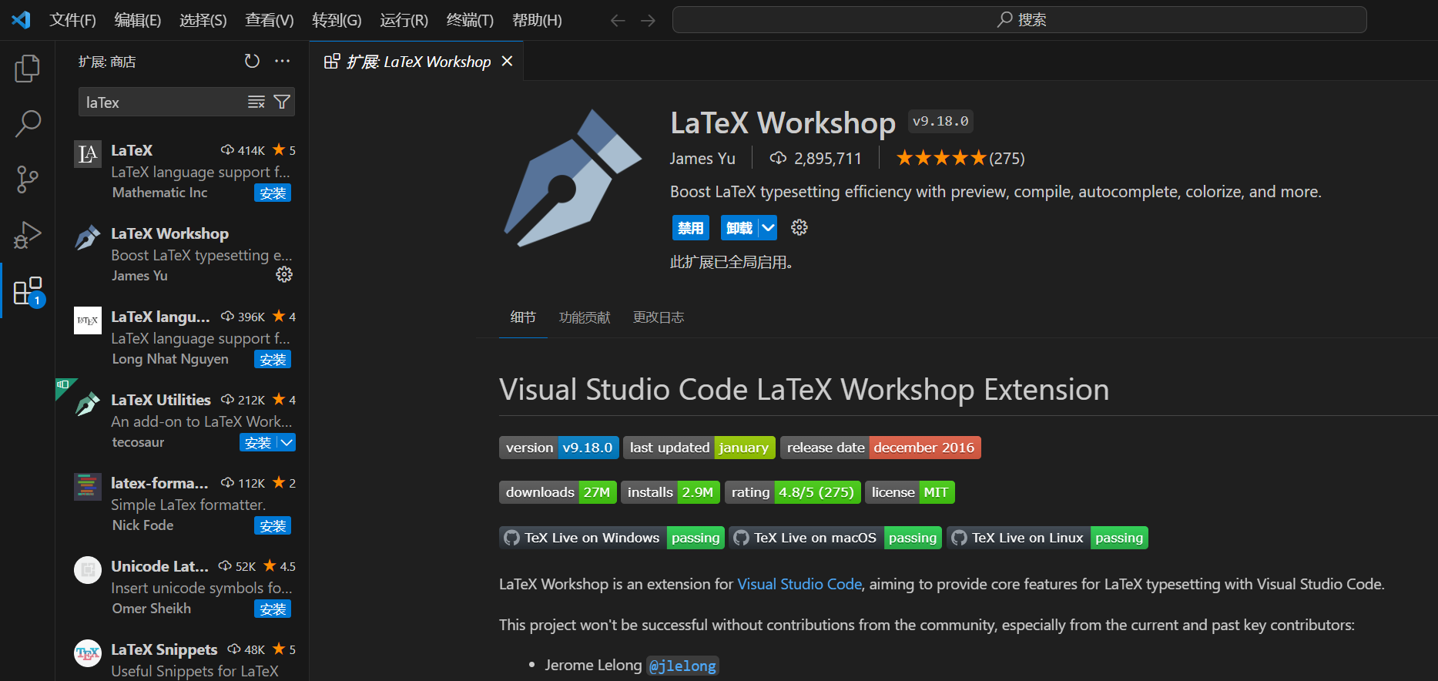1438x681 pixels.
Task: Install LaTeX by Mathematic Inc
Action: 273,193
